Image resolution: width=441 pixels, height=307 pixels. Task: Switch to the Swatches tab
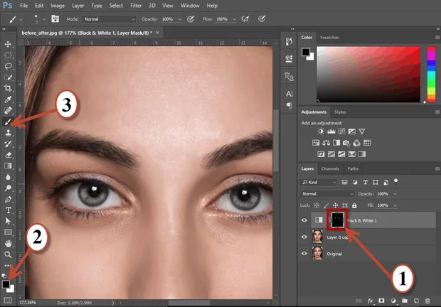tap(329, 38)
